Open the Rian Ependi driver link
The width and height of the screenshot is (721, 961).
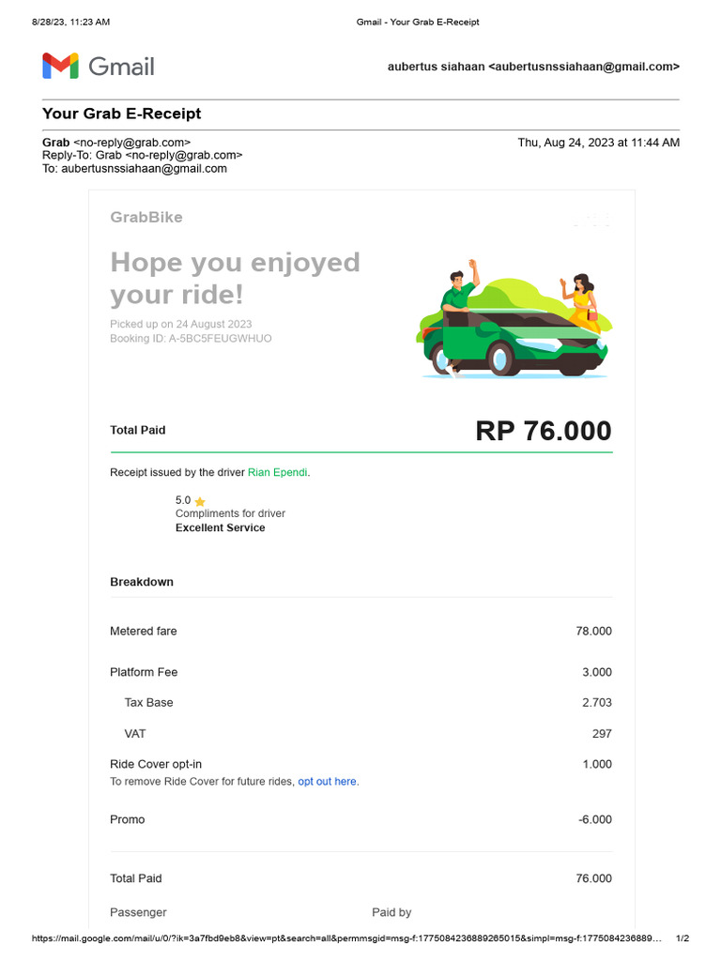click(x=278, y=472)
